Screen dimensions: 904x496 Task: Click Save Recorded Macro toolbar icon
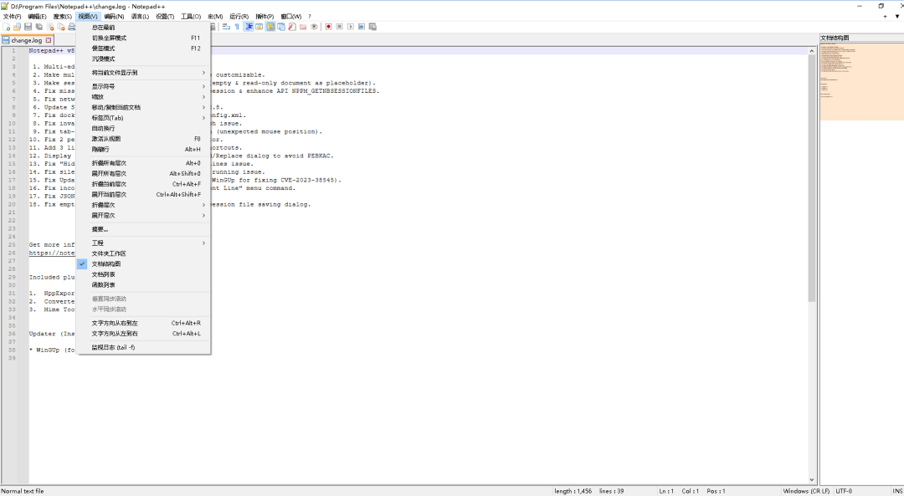tap(372, 27)
